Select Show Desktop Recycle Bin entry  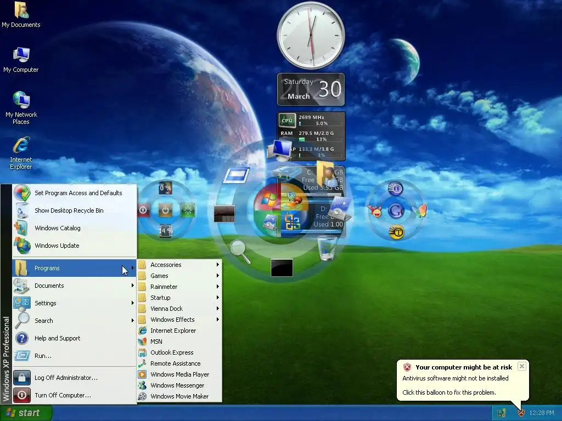75,210
